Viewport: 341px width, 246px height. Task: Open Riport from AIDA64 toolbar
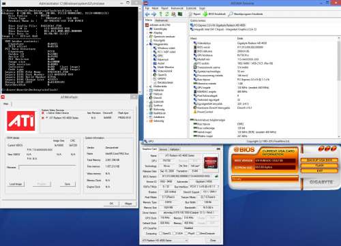pos(195,14)
